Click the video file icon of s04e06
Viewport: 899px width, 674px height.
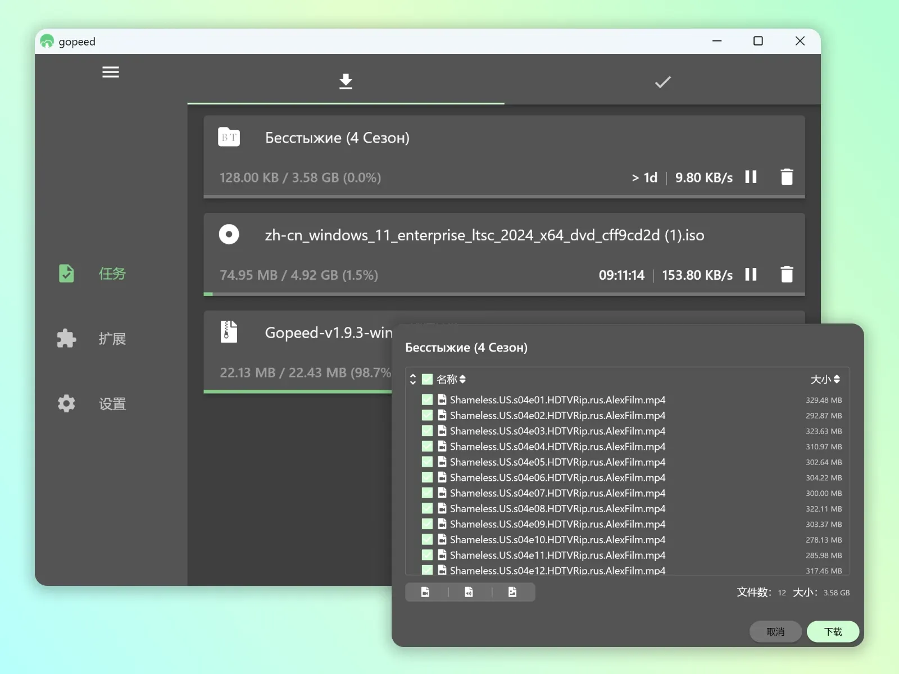click(442, 477)
